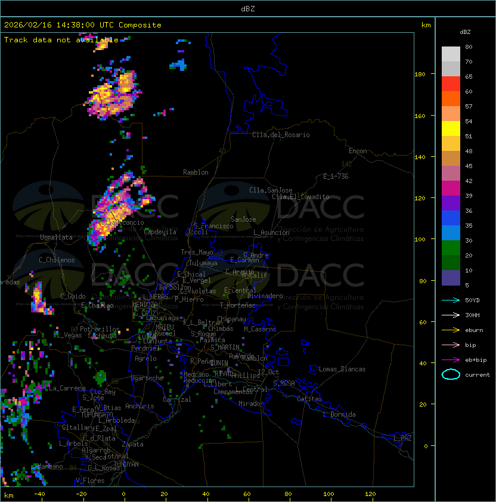
Task: Click the cyan ellipse 'current' legend icon
Action: (451, 374)
